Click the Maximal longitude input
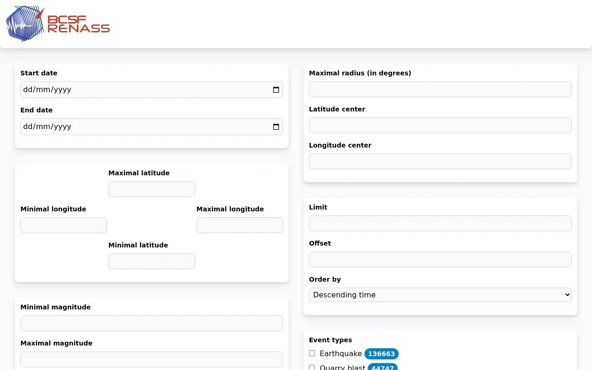Viewport: 592px width, 370px height. pyautogui.click(x=240, y=225)
